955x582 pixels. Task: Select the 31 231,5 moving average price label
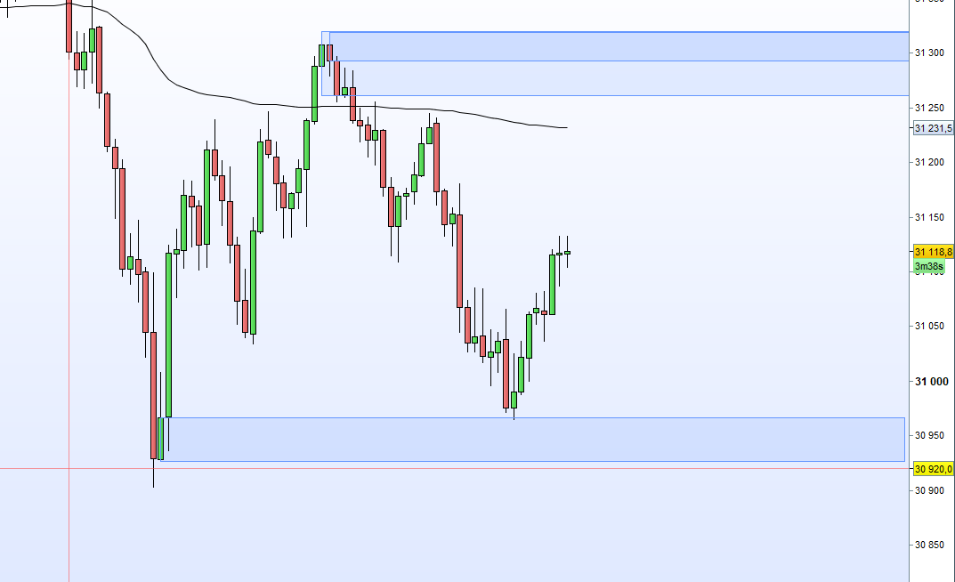coord(933,128)
